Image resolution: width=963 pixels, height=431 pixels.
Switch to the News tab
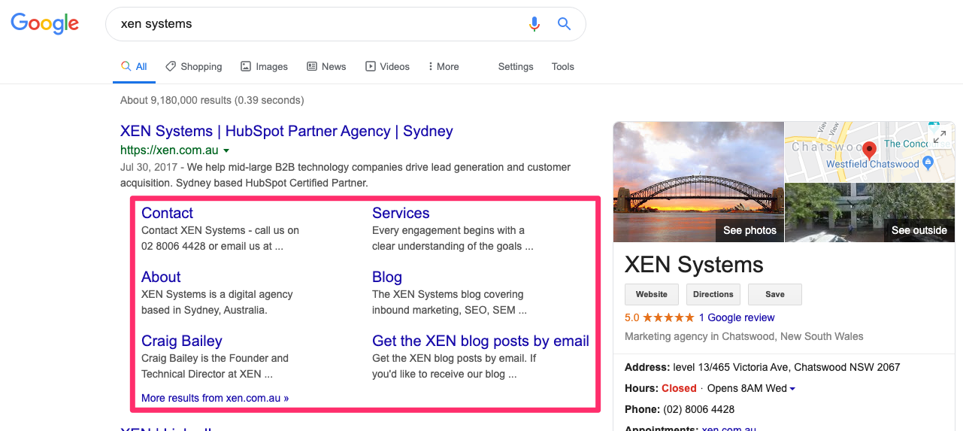326,66
